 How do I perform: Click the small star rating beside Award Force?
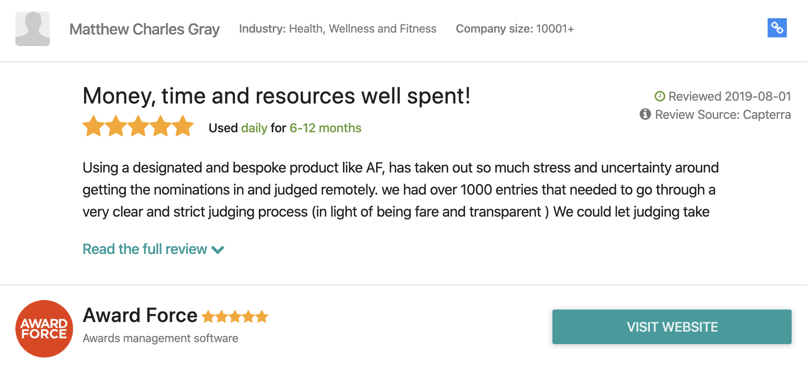(x=235, y=317)
